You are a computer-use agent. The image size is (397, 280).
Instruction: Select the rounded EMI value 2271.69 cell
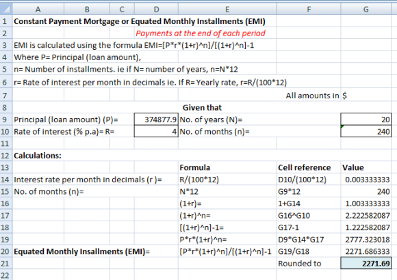[x=366, y=264]
